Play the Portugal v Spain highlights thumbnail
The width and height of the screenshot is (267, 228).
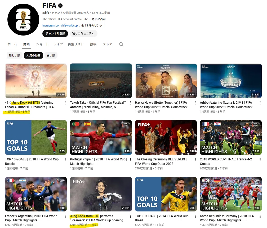coord(101,138)
